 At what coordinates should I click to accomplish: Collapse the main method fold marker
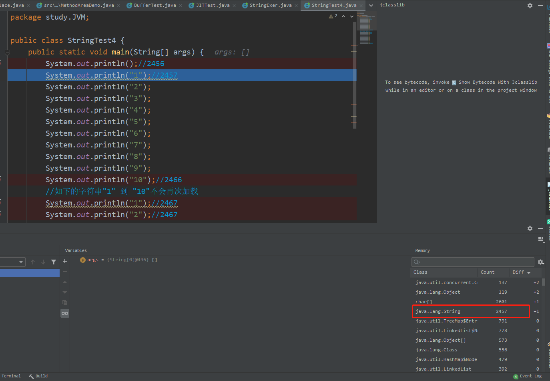click(7, 52)
